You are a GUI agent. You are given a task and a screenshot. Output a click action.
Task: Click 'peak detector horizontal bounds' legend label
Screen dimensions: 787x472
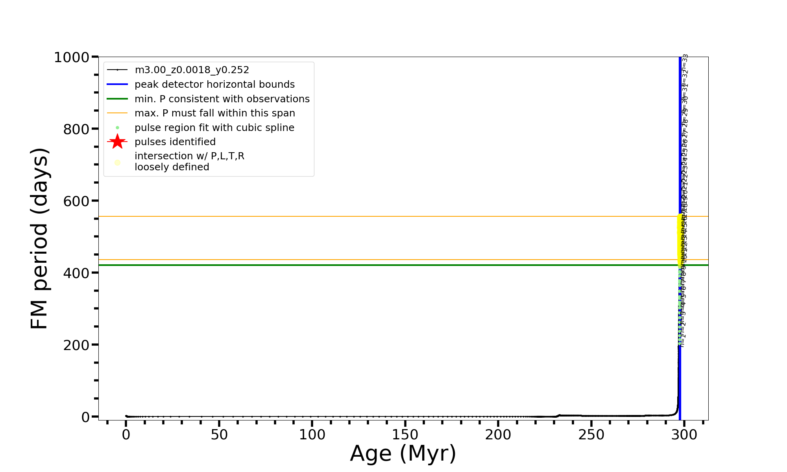click(x=214, y=85)
